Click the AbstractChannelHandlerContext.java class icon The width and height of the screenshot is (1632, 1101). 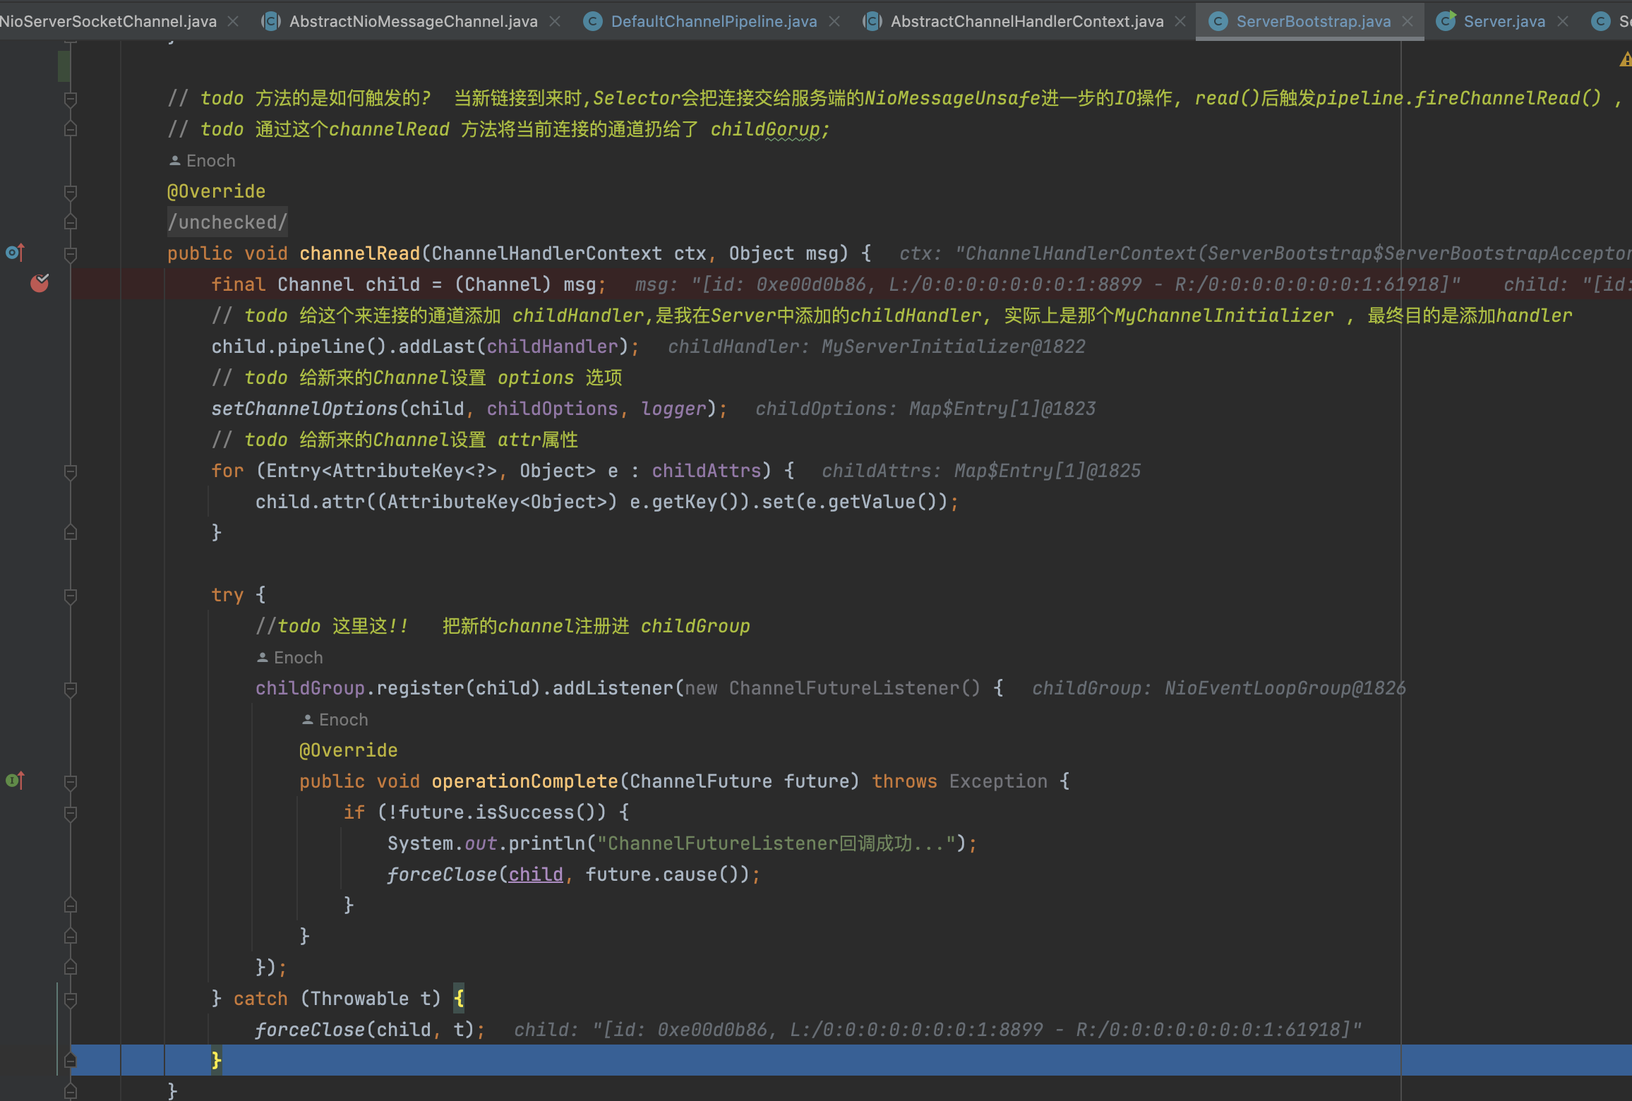click(872, 21)
